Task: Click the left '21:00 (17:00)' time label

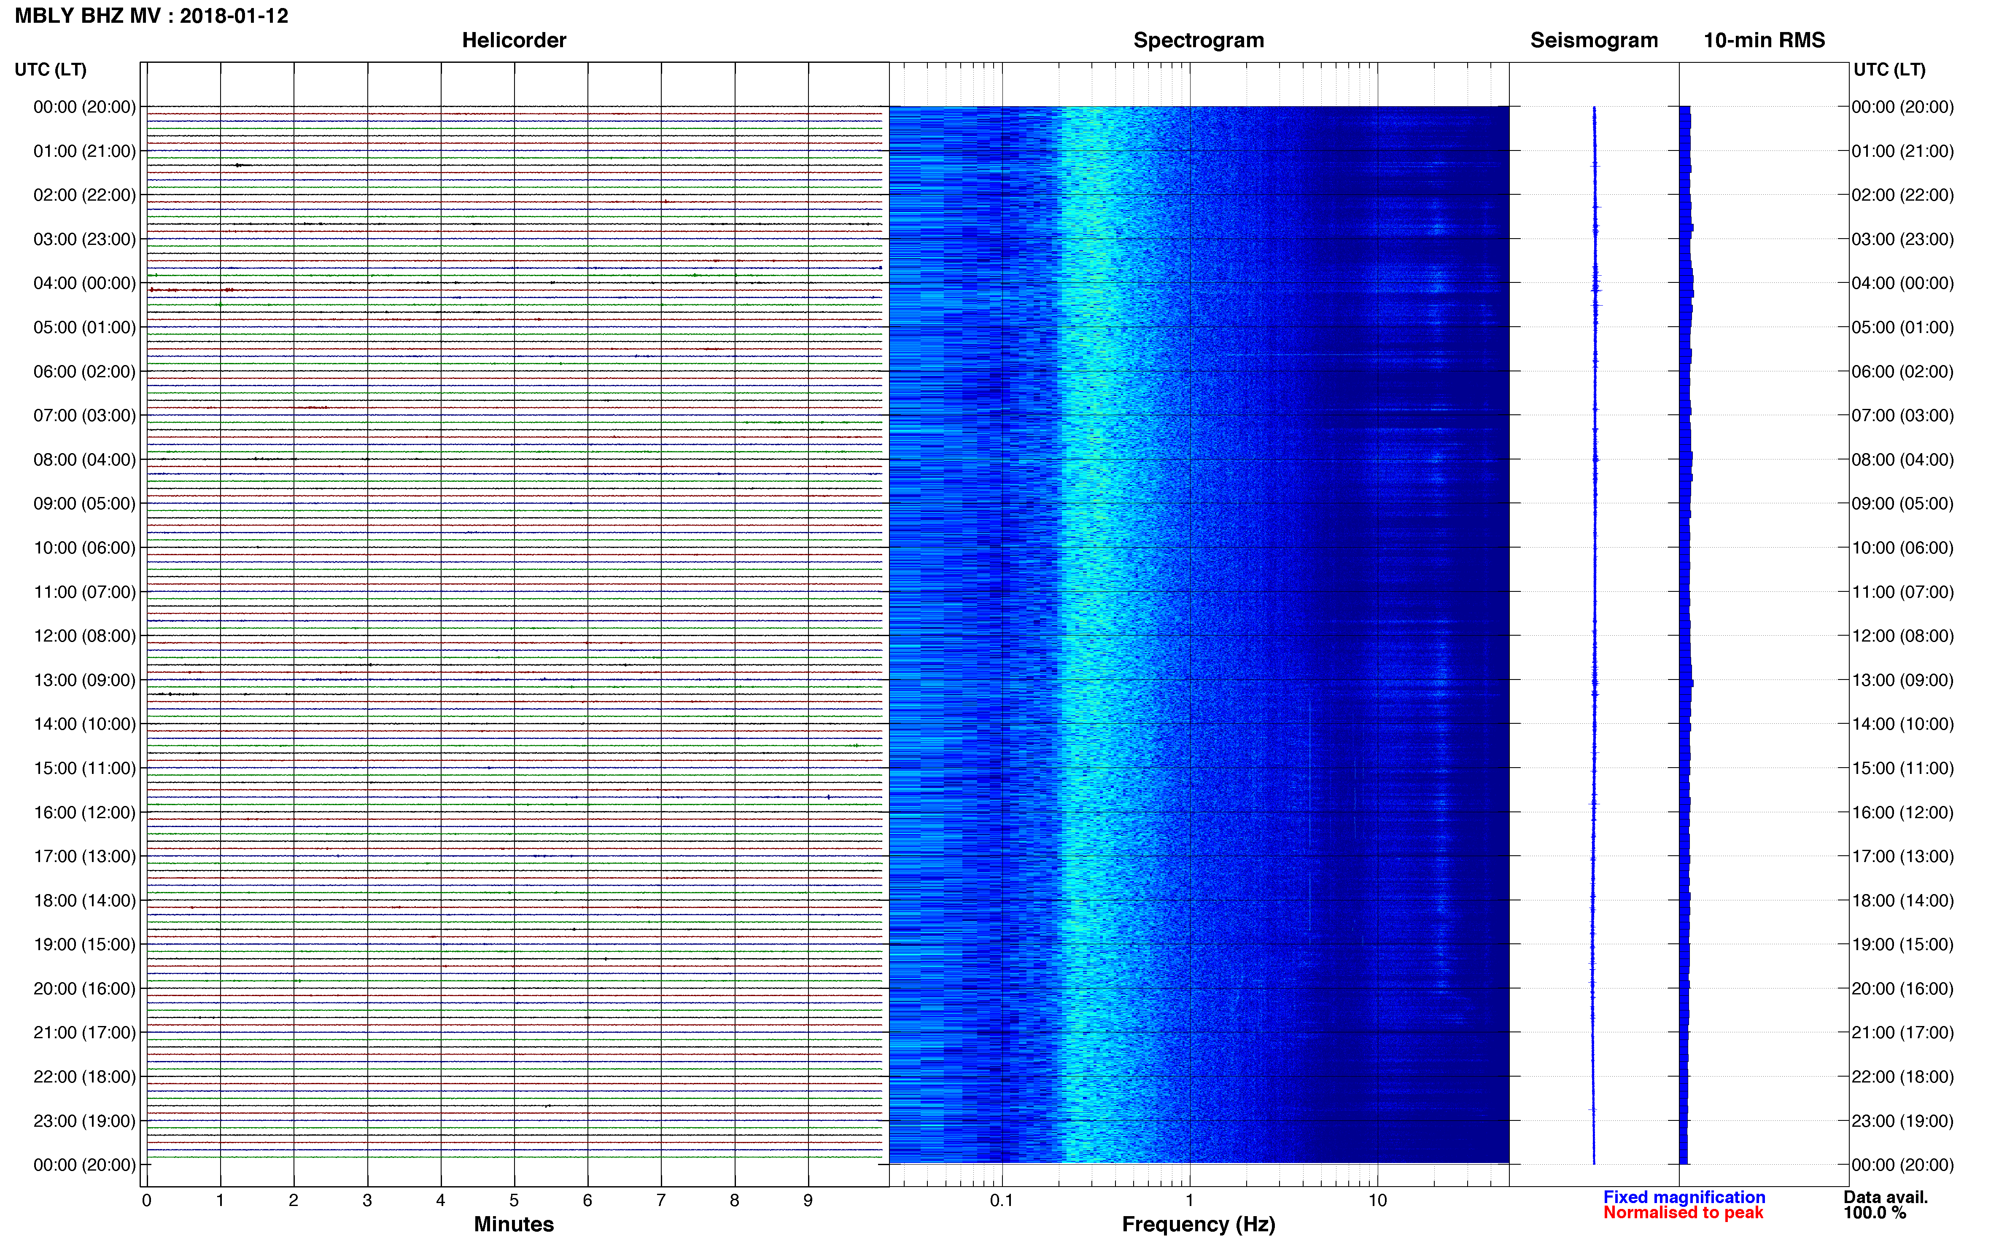Action: pyautogui.click(x=84, y=1033)
